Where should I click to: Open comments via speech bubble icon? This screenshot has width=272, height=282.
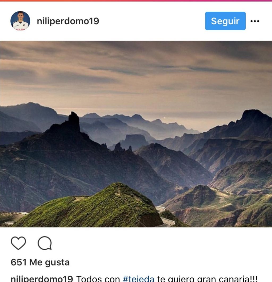(45, 243)
